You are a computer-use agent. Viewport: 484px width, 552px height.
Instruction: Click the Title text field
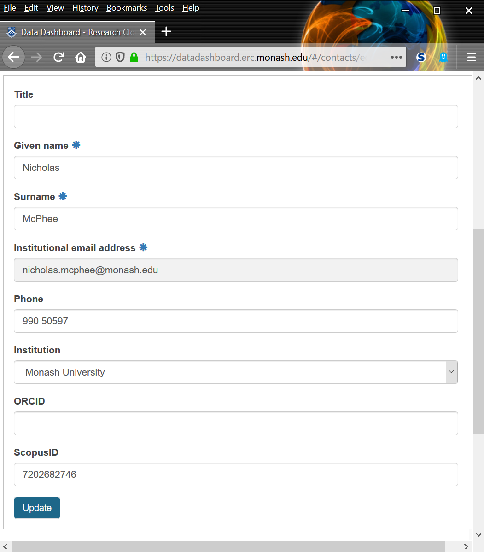point(236,116)
